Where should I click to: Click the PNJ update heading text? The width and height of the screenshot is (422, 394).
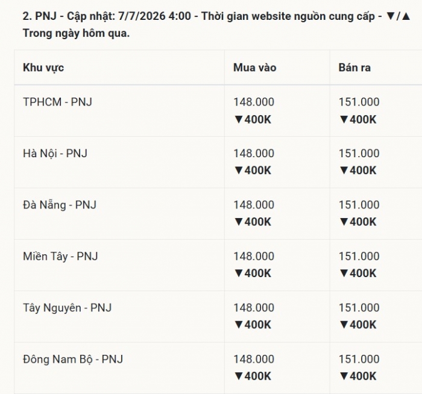pyautogui.click(x=216, y=25)
